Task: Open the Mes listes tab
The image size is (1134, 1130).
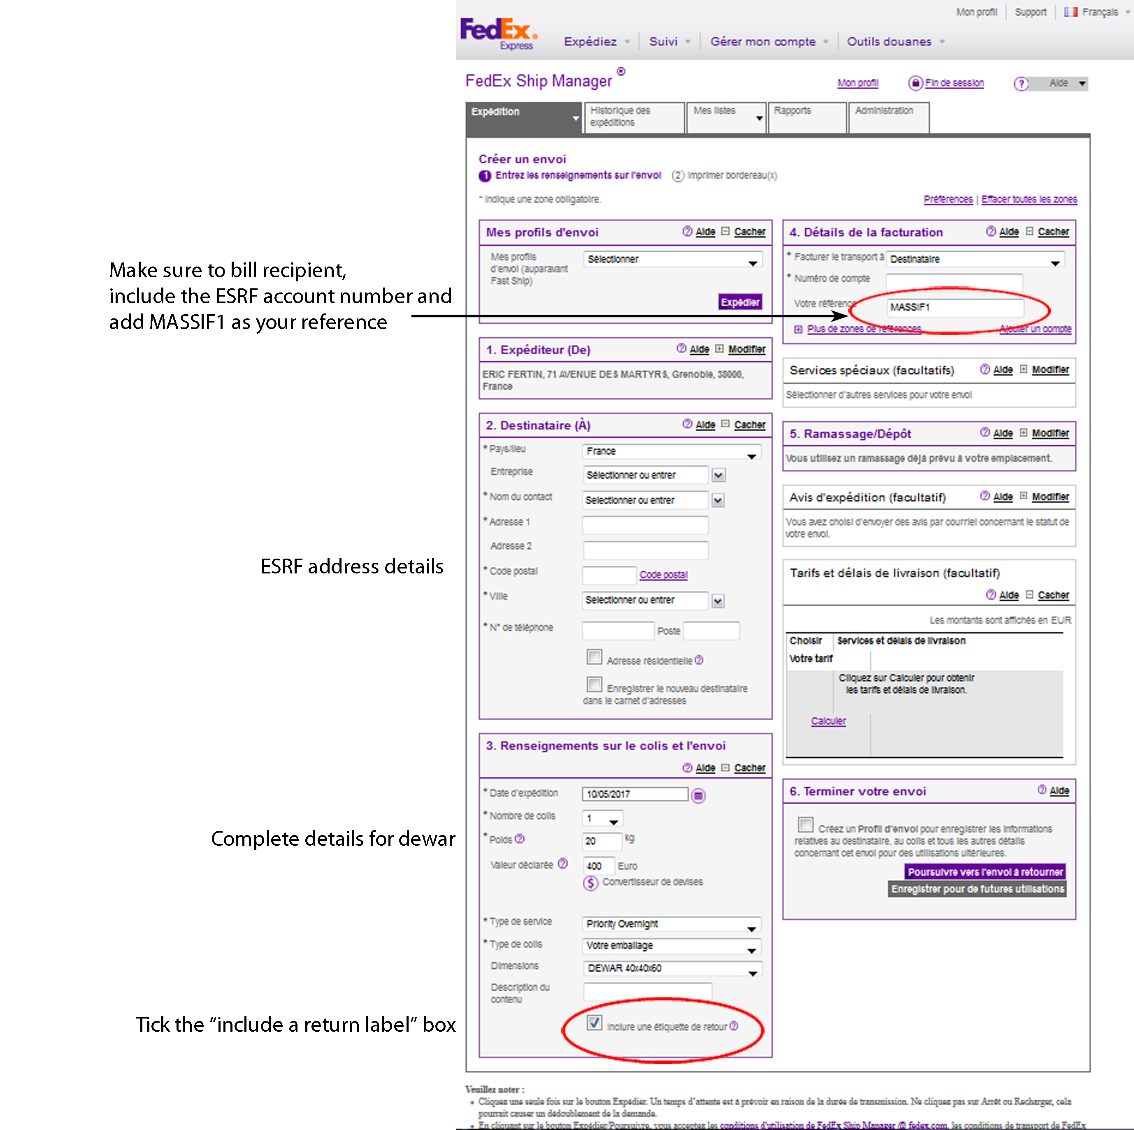Action: pos(726,117)
